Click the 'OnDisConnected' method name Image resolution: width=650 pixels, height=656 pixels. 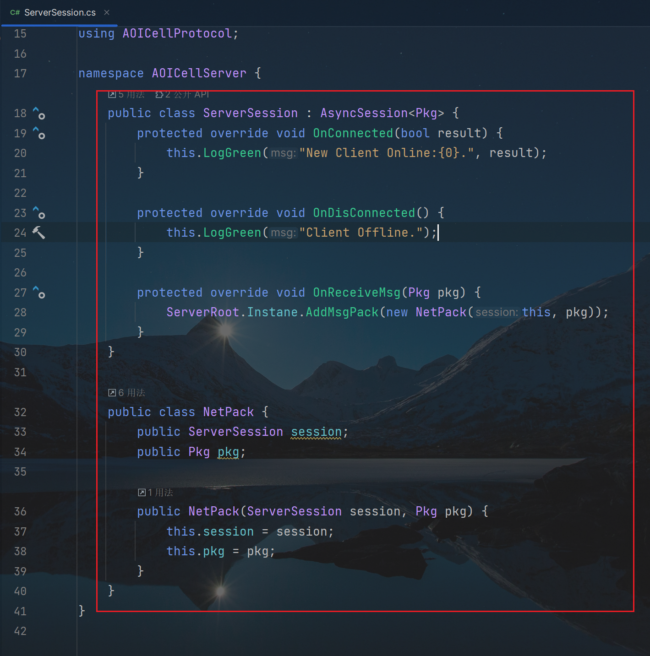click(364, 213)
